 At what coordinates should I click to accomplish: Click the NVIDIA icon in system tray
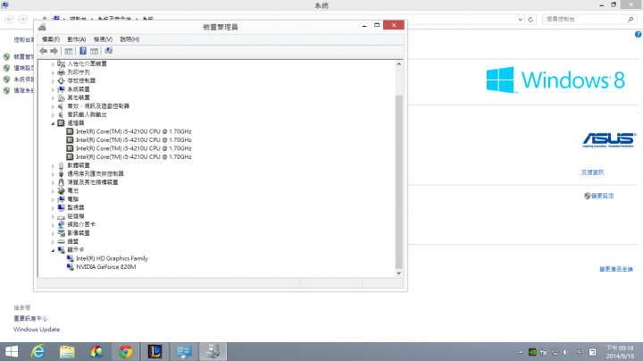coord(532,352)
